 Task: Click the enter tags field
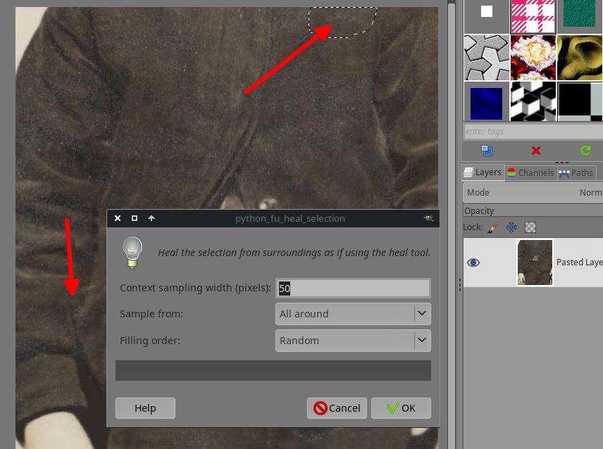[533, 132]
